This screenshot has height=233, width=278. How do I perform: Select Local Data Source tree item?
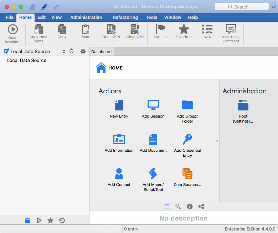pyautogui.click(x=27, y=61)
